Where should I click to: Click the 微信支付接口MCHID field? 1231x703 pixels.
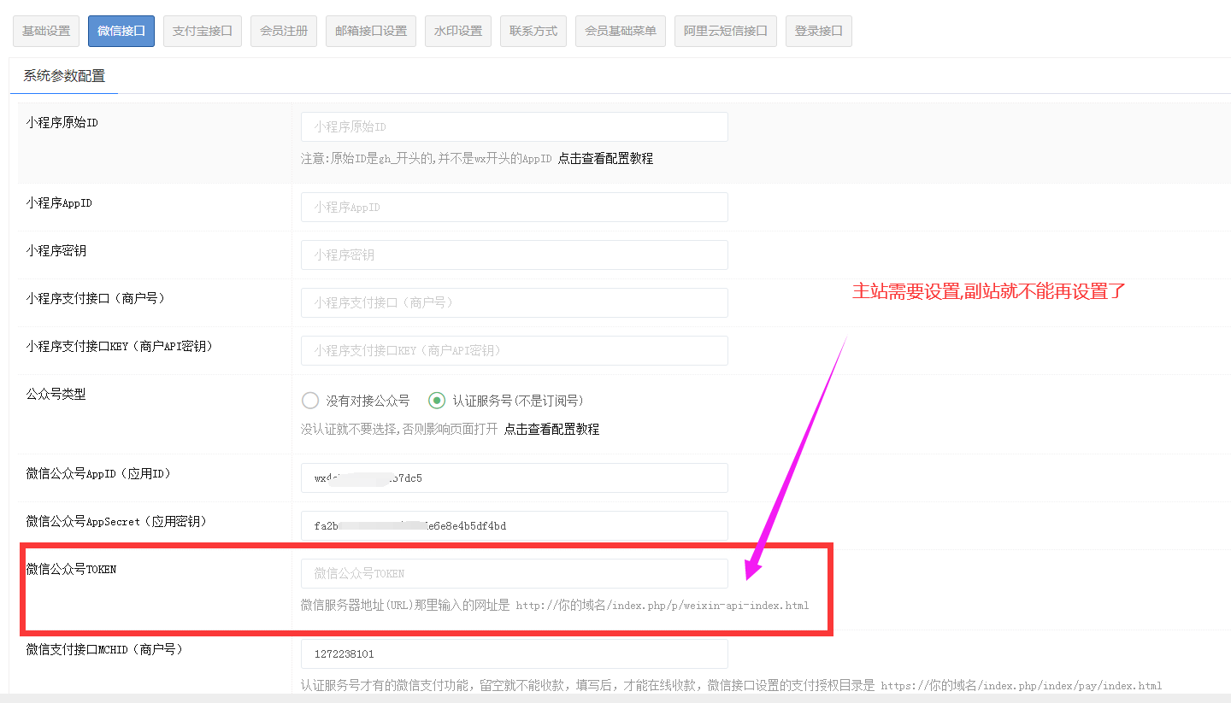click(514, 653)
